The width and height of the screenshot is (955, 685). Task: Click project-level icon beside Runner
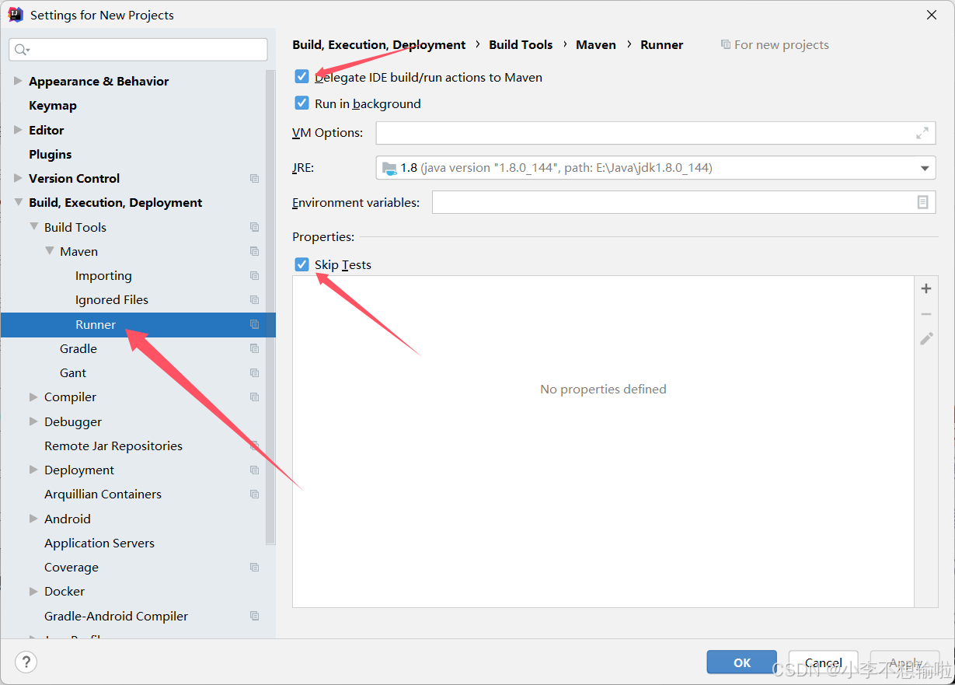[x=254, y=324]
